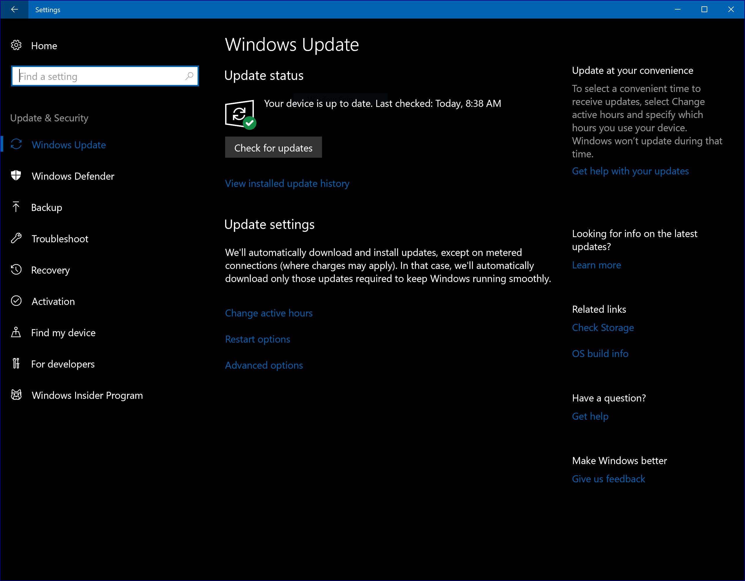
Task: Open Advanced options
Action: pyautogui.click(x=264, y=365)
